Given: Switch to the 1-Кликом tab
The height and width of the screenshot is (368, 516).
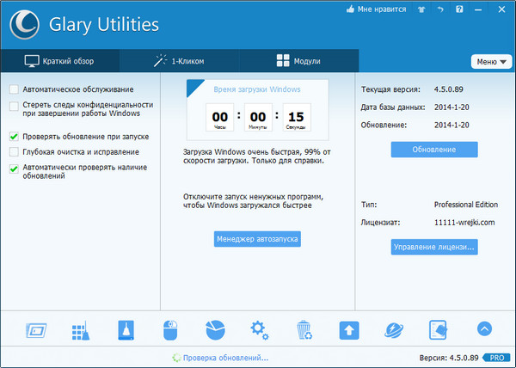Looking at the screenshot, I should click(179, 61).
